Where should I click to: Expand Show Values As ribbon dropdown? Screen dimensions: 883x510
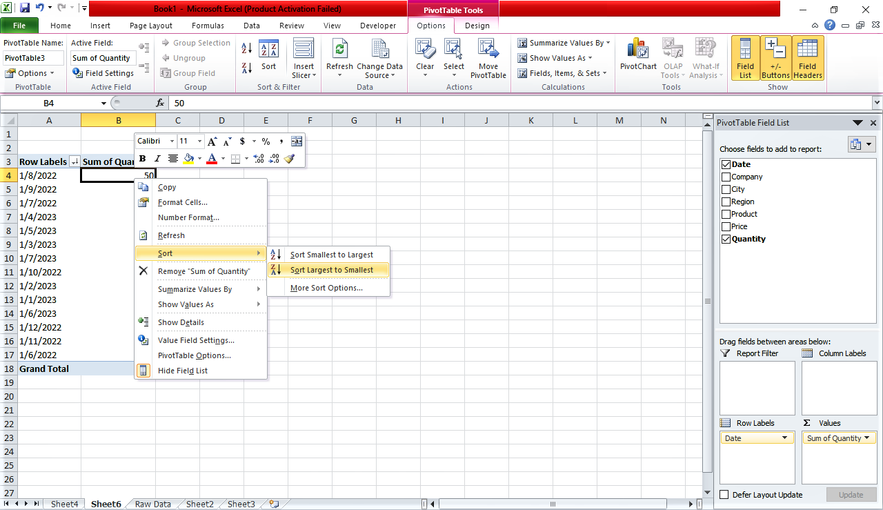[x=555, y=58]
